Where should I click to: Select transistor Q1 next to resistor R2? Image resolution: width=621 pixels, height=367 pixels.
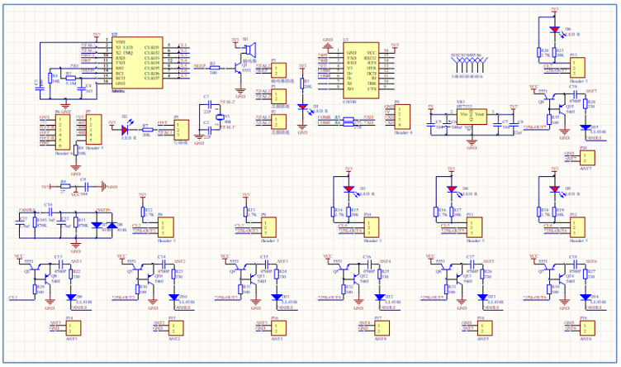pos(239,66)
